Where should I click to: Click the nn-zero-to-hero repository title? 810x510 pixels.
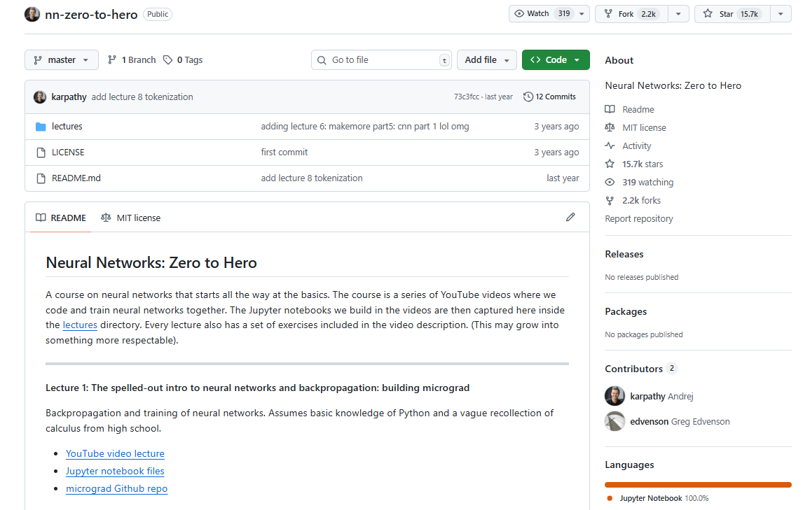[91, 15]
